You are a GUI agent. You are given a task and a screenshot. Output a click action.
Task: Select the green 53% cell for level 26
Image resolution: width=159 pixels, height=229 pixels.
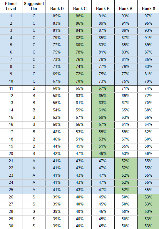(x=148, y=197)
